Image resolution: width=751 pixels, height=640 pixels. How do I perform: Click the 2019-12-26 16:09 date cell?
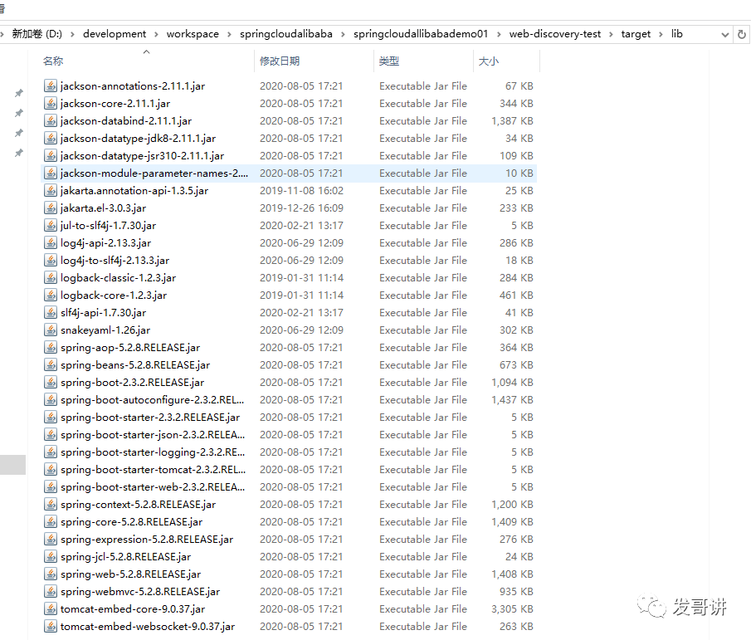point(301,208)
